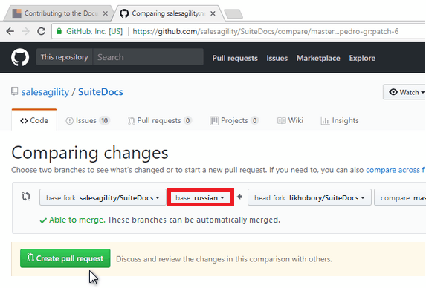Switch to Contributing to the Docs tab
426x288 pixels.
pos(59,13)
